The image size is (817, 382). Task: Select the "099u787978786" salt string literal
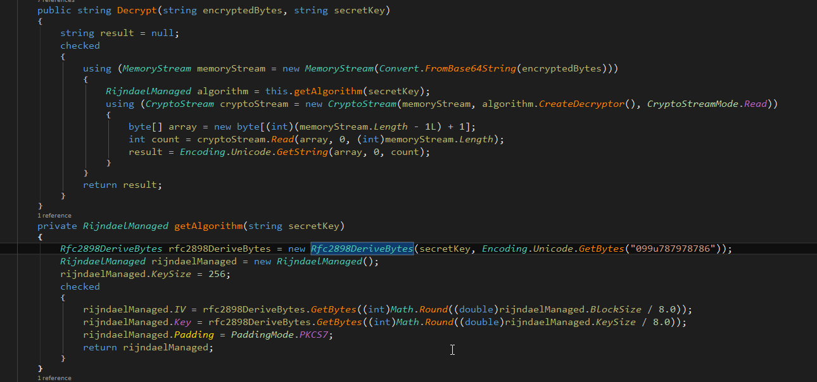[676, 249]
